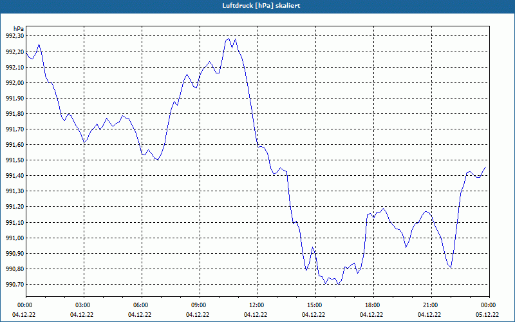Image resolution: width=515 pixels, height=322 pixels.
Task: Click the 991,20 y-axis value
Action: 15,207
